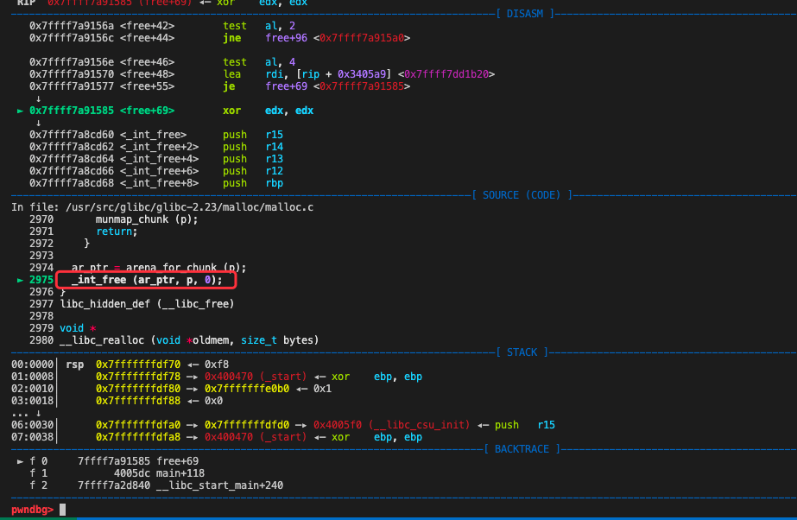This screenshot has width=797, height=520.
Task: Click stack offset label 00:0000
Action: pos(32,365)
